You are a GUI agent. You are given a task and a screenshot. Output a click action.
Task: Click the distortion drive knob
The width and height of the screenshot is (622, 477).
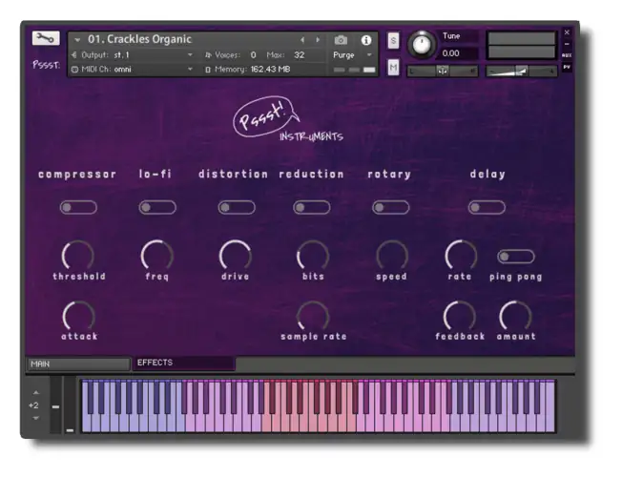click(x=236, y=256)
